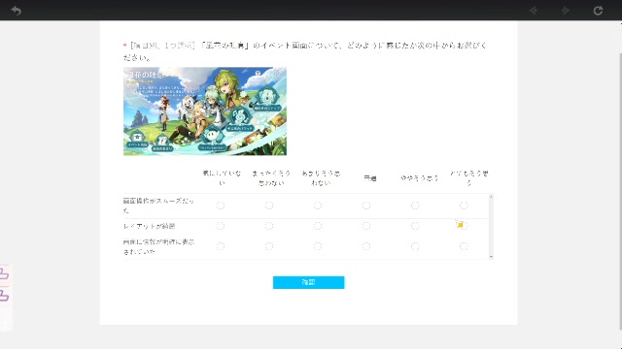Select 普通 for 画面操作がスムーズだった row
This screenshot has width=622, height=349.
pyautogui.click(x=366, y=206)
